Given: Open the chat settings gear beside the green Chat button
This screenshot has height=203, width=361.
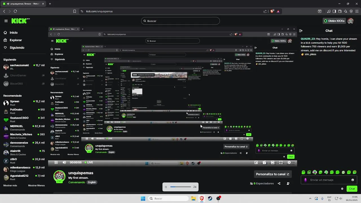Looking at the screenshot, I should pos(342,189).
